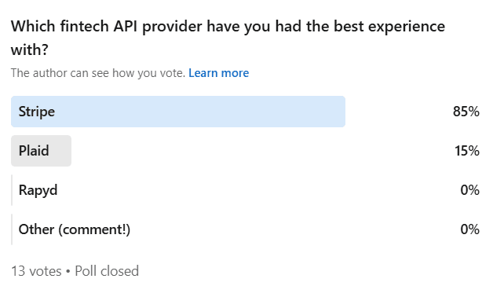Click the Rapyd option label text
The width and height of the screenshot is (493, 286).
click(38, 191)
